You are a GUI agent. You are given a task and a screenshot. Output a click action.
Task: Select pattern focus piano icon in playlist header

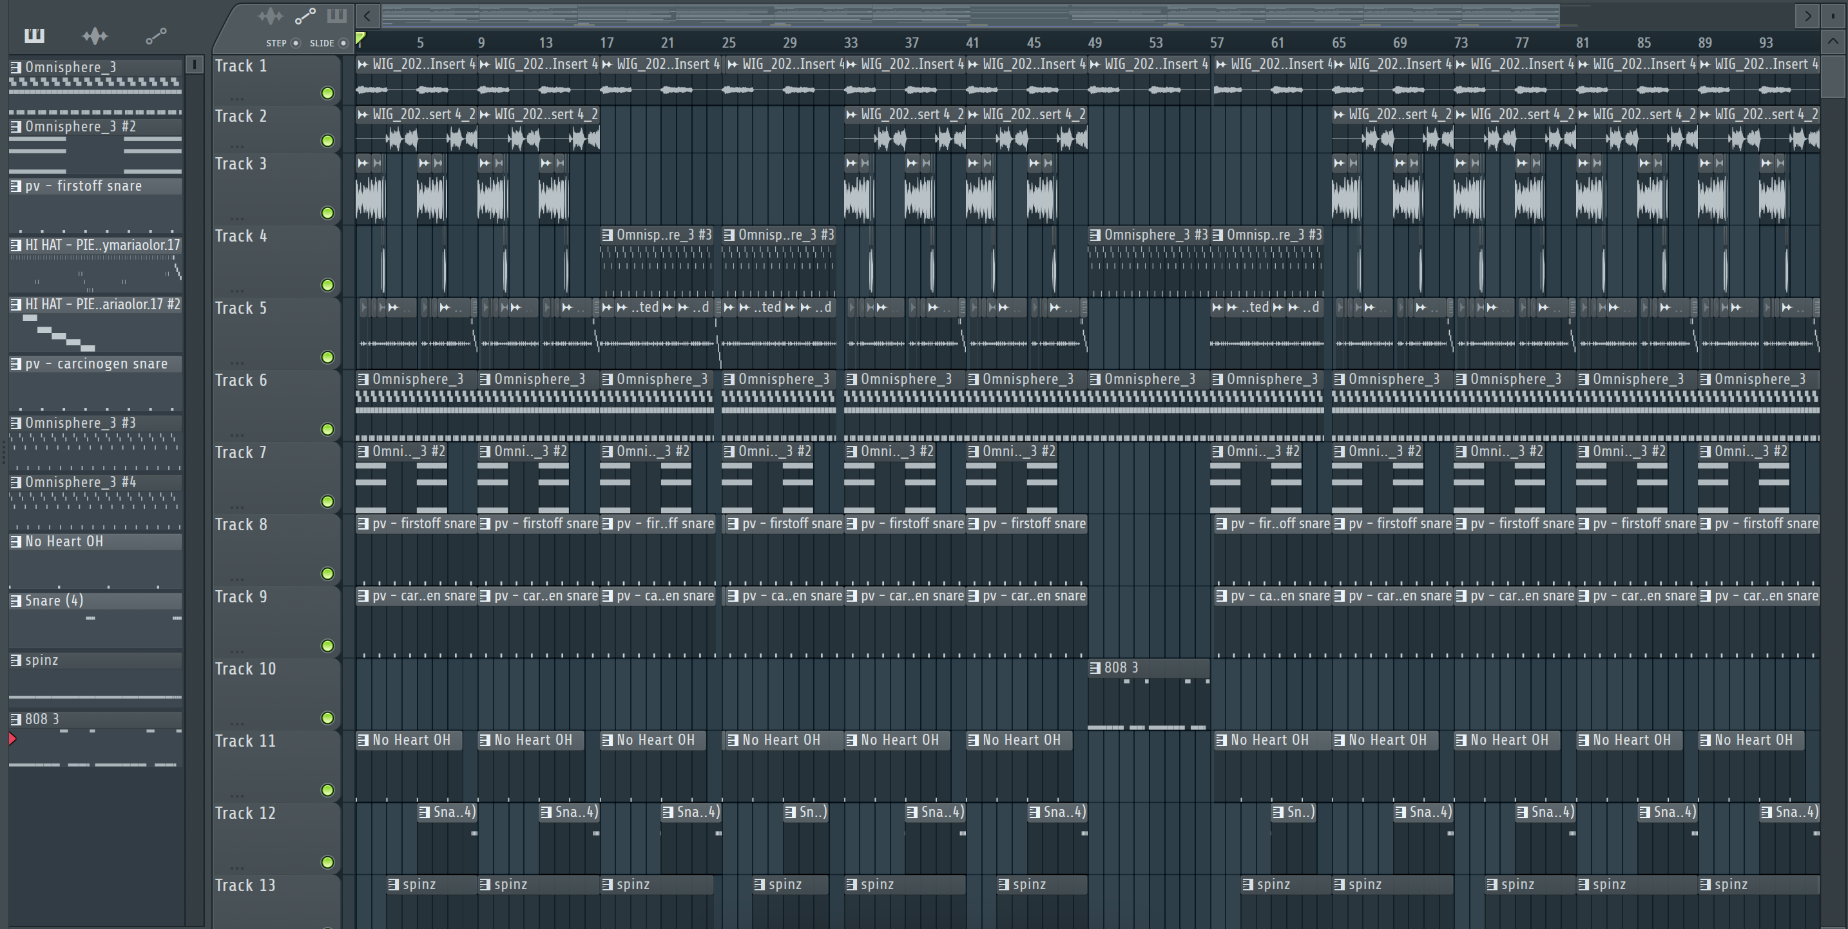(x=336, y=15)
